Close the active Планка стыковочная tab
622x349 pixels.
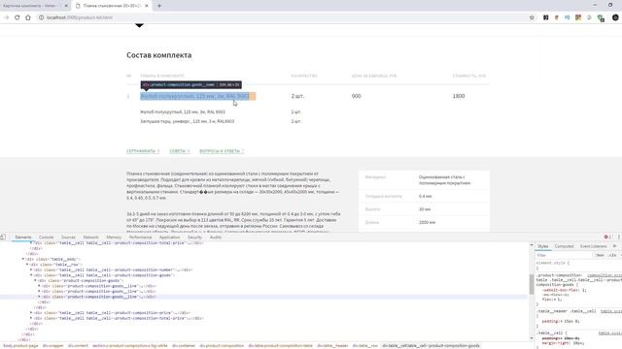(x=147, y=6)
